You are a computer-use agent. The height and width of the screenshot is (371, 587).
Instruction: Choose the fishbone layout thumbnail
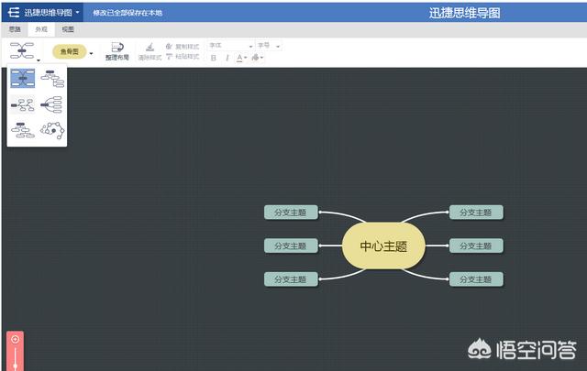click(x=23, y=105)
